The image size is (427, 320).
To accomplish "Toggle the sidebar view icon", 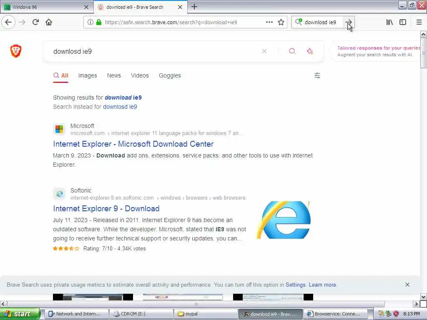I will coord(403,22).
